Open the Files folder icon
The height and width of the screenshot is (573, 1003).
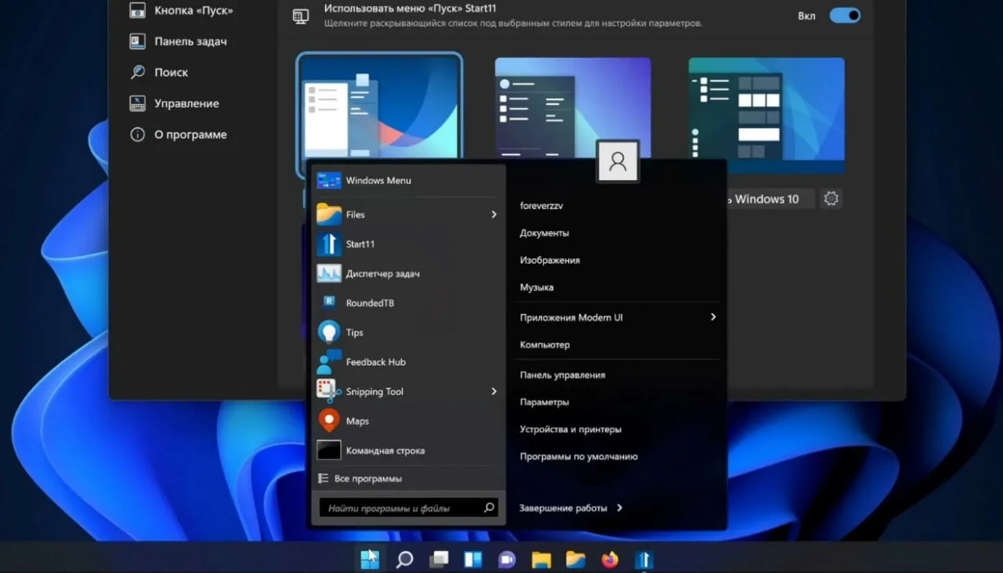click(329, 214)
